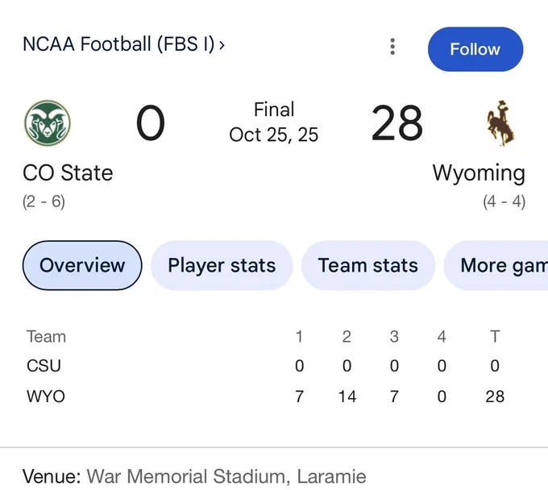
Task: Click the WYO row in score table
Action: [266, 397]
